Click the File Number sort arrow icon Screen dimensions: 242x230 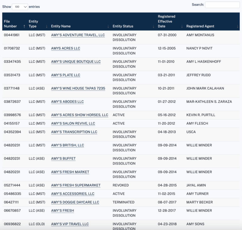pyautogui.click(x=24, y=26)
